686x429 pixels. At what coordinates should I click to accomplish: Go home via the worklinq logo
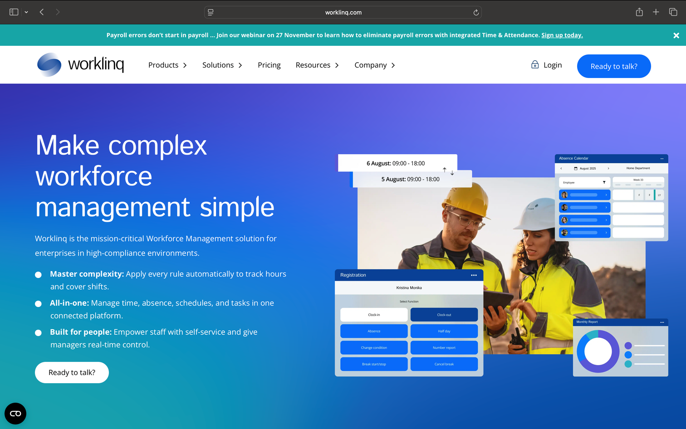[80, 64]
